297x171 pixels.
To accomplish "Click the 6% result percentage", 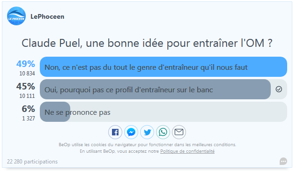I will point(29,109).
